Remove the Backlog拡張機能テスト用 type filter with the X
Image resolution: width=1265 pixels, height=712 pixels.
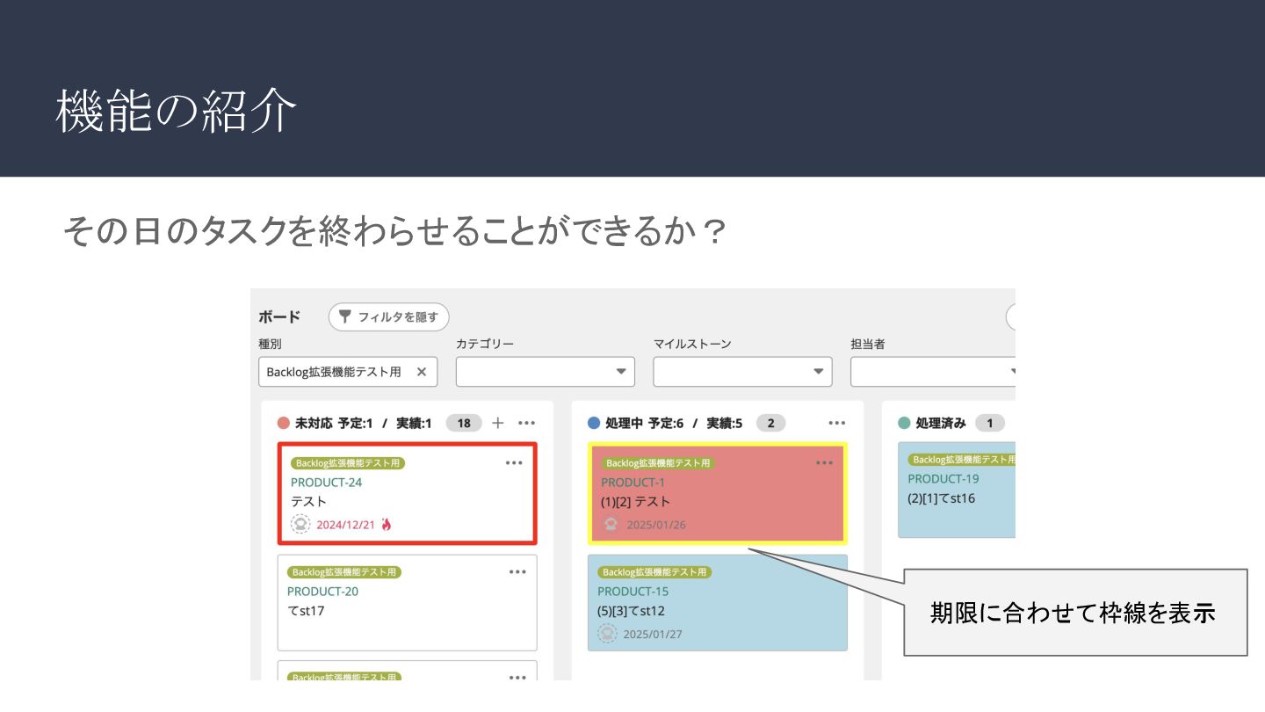[421, 372]
